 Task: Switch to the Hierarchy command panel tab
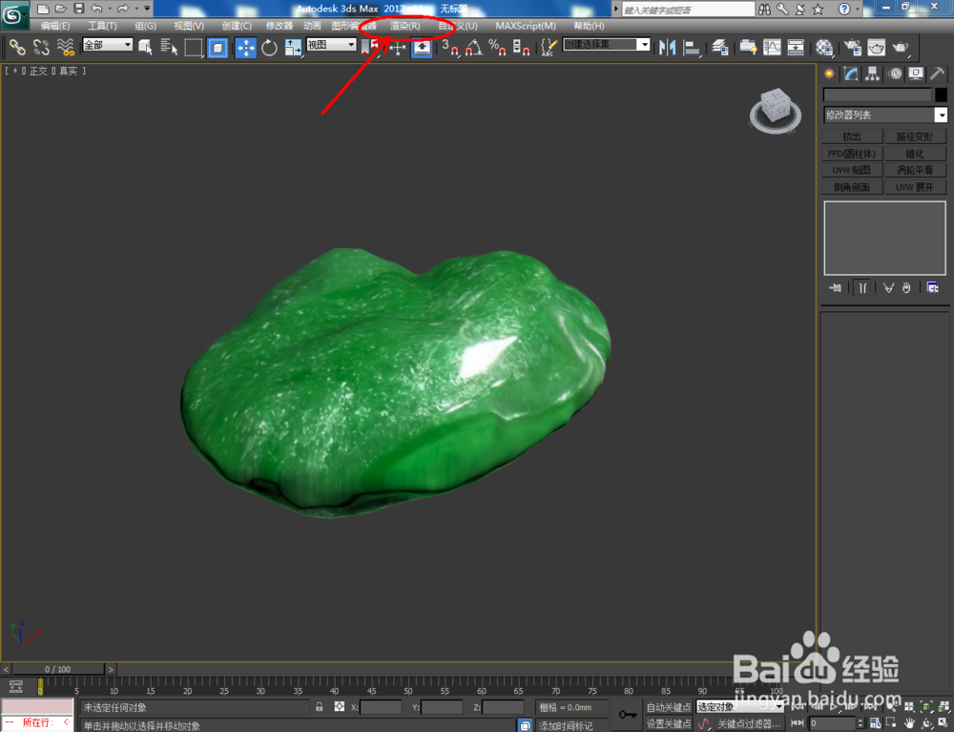[x=873, y=73]
